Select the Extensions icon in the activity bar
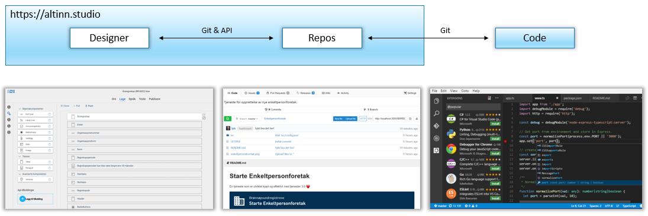The width and height of the screenshot is (648, 216). (437, 150)
